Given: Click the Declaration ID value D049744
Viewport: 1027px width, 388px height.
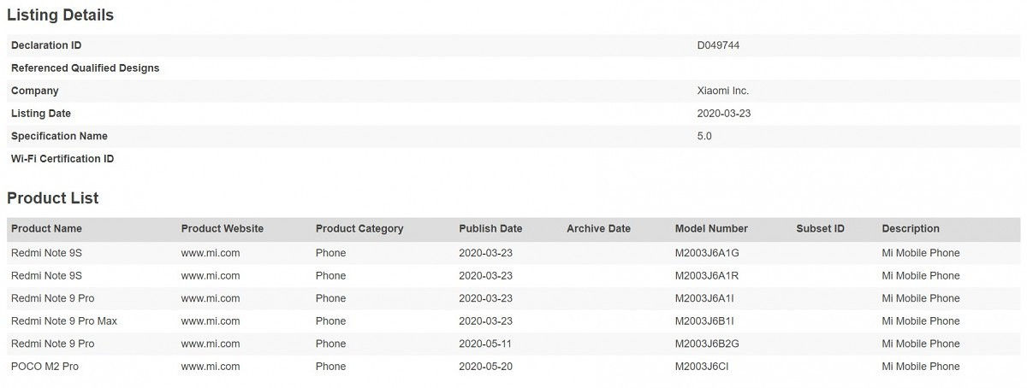Looking at the screenshot, I should click(x=718, y=45).
